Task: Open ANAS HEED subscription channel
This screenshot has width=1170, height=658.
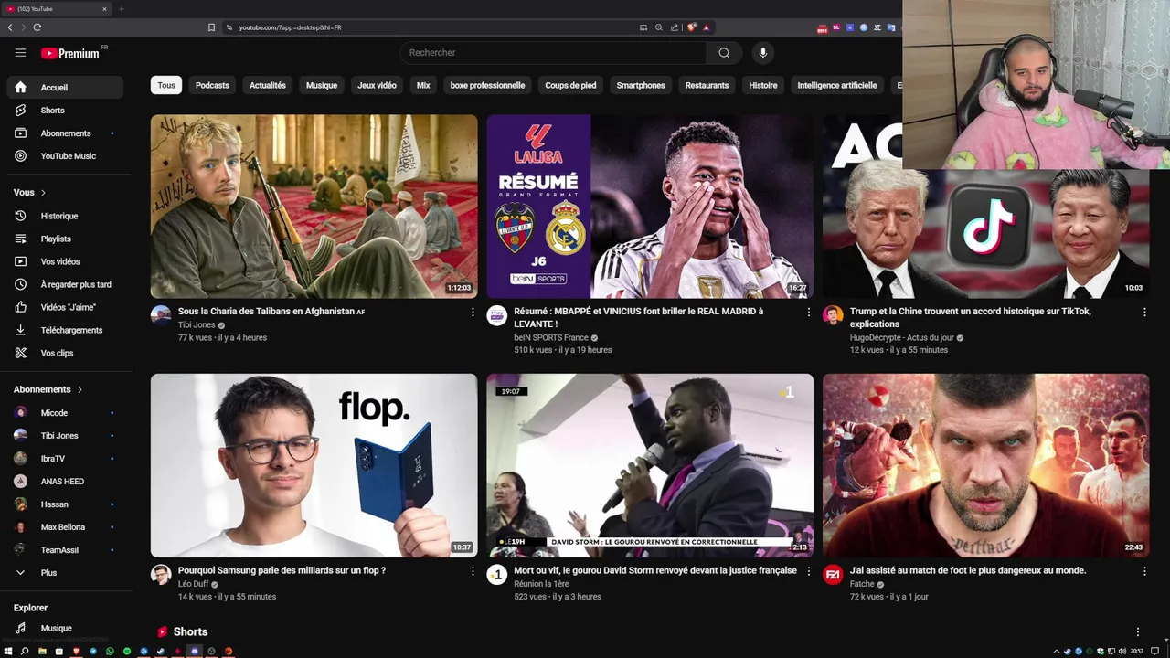Action: [66, 482]
